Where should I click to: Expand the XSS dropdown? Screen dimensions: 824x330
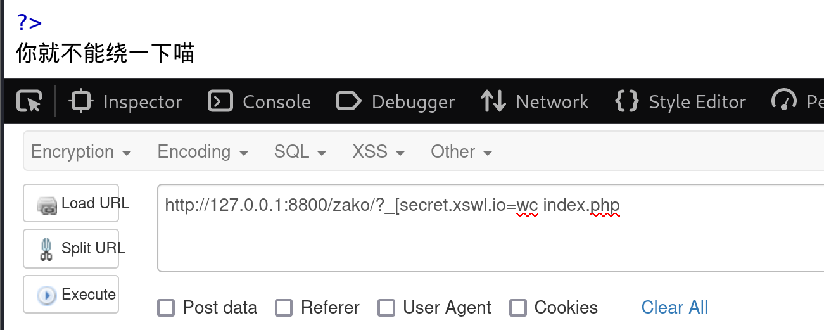(379, 152)
